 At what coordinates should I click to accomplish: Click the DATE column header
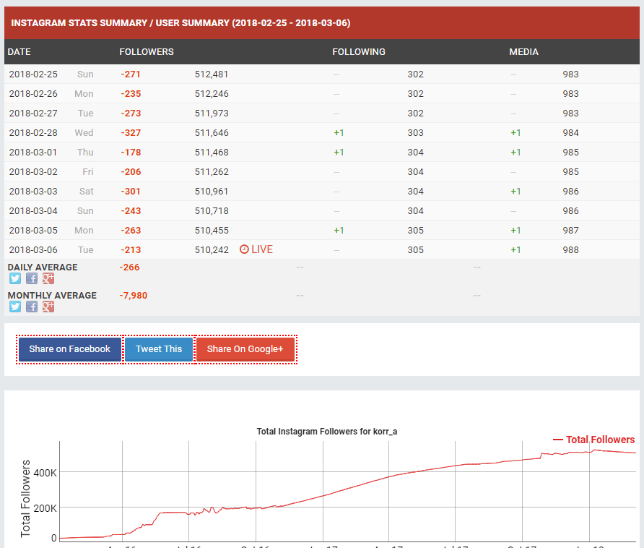[19, 52]
